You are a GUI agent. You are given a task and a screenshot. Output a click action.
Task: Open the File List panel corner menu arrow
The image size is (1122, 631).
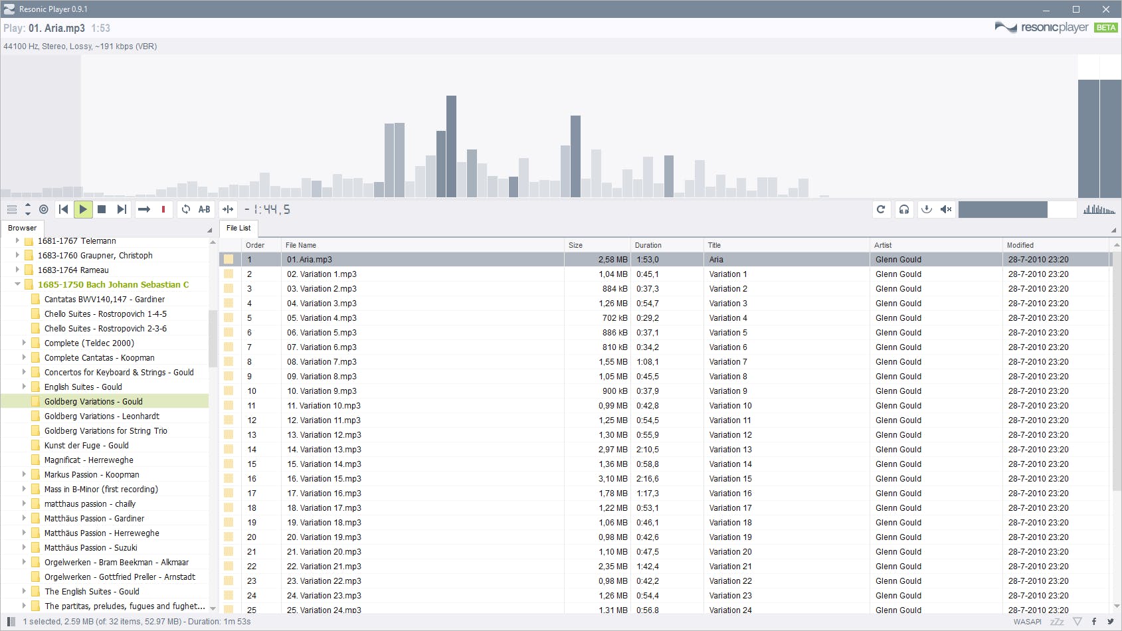coord(1113,230)
